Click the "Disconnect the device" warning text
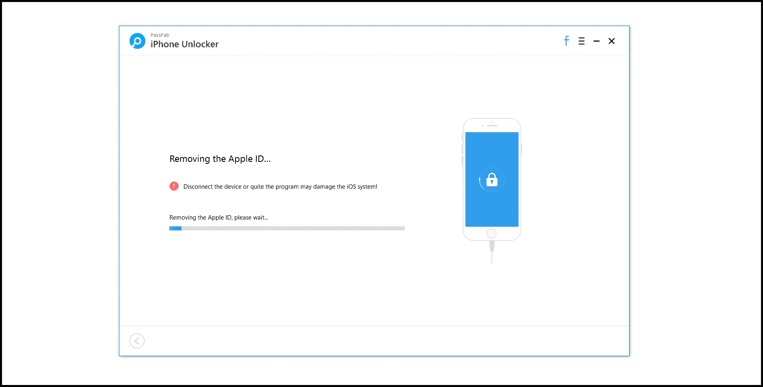Viewport: 763px width, 387px height. pos(280,187)
